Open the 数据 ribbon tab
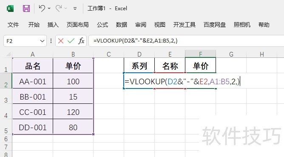Screen dimensions: 284x157 pyautogui.click(x=121, y=25)
